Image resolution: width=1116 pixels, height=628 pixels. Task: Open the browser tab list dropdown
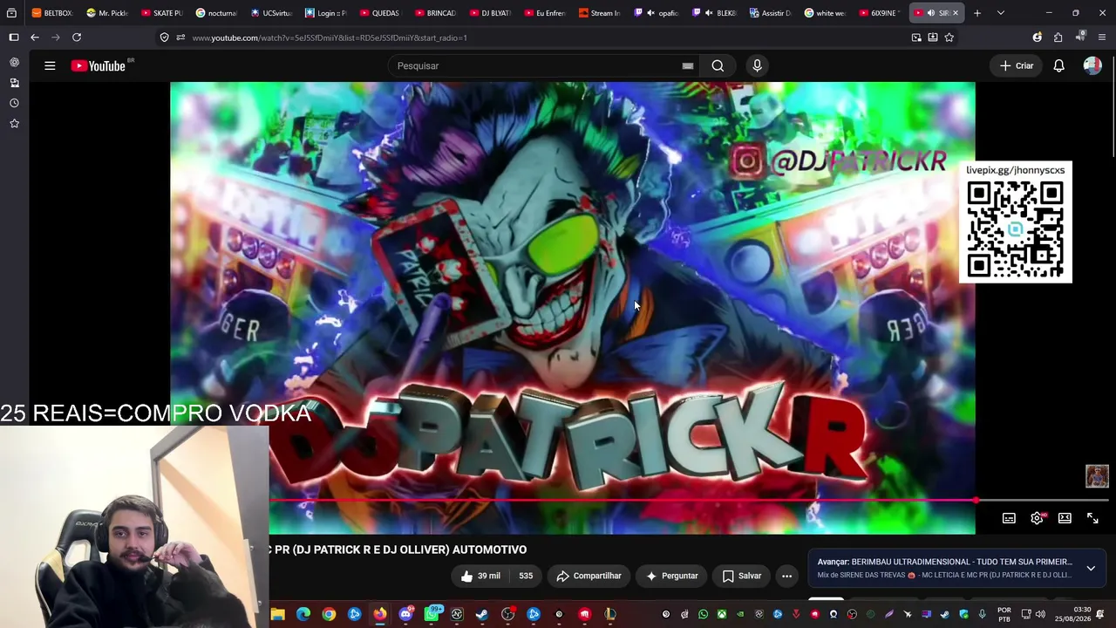[1001, 13]
